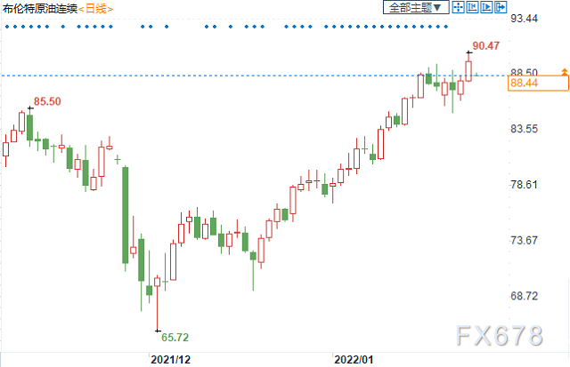Click the 68.72 price axis label
Screen dimensions: 570x367
coord(524,296)
